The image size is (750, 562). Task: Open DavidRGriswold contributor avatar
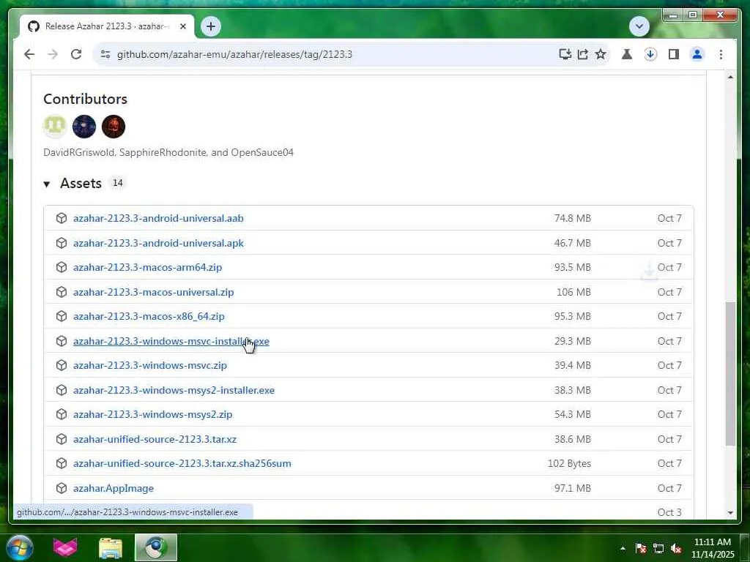pyautogui.click(x=54, y=127)
